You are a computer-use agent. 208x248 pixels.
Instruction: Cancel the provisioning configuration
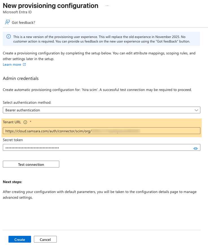tap(45, 239)
